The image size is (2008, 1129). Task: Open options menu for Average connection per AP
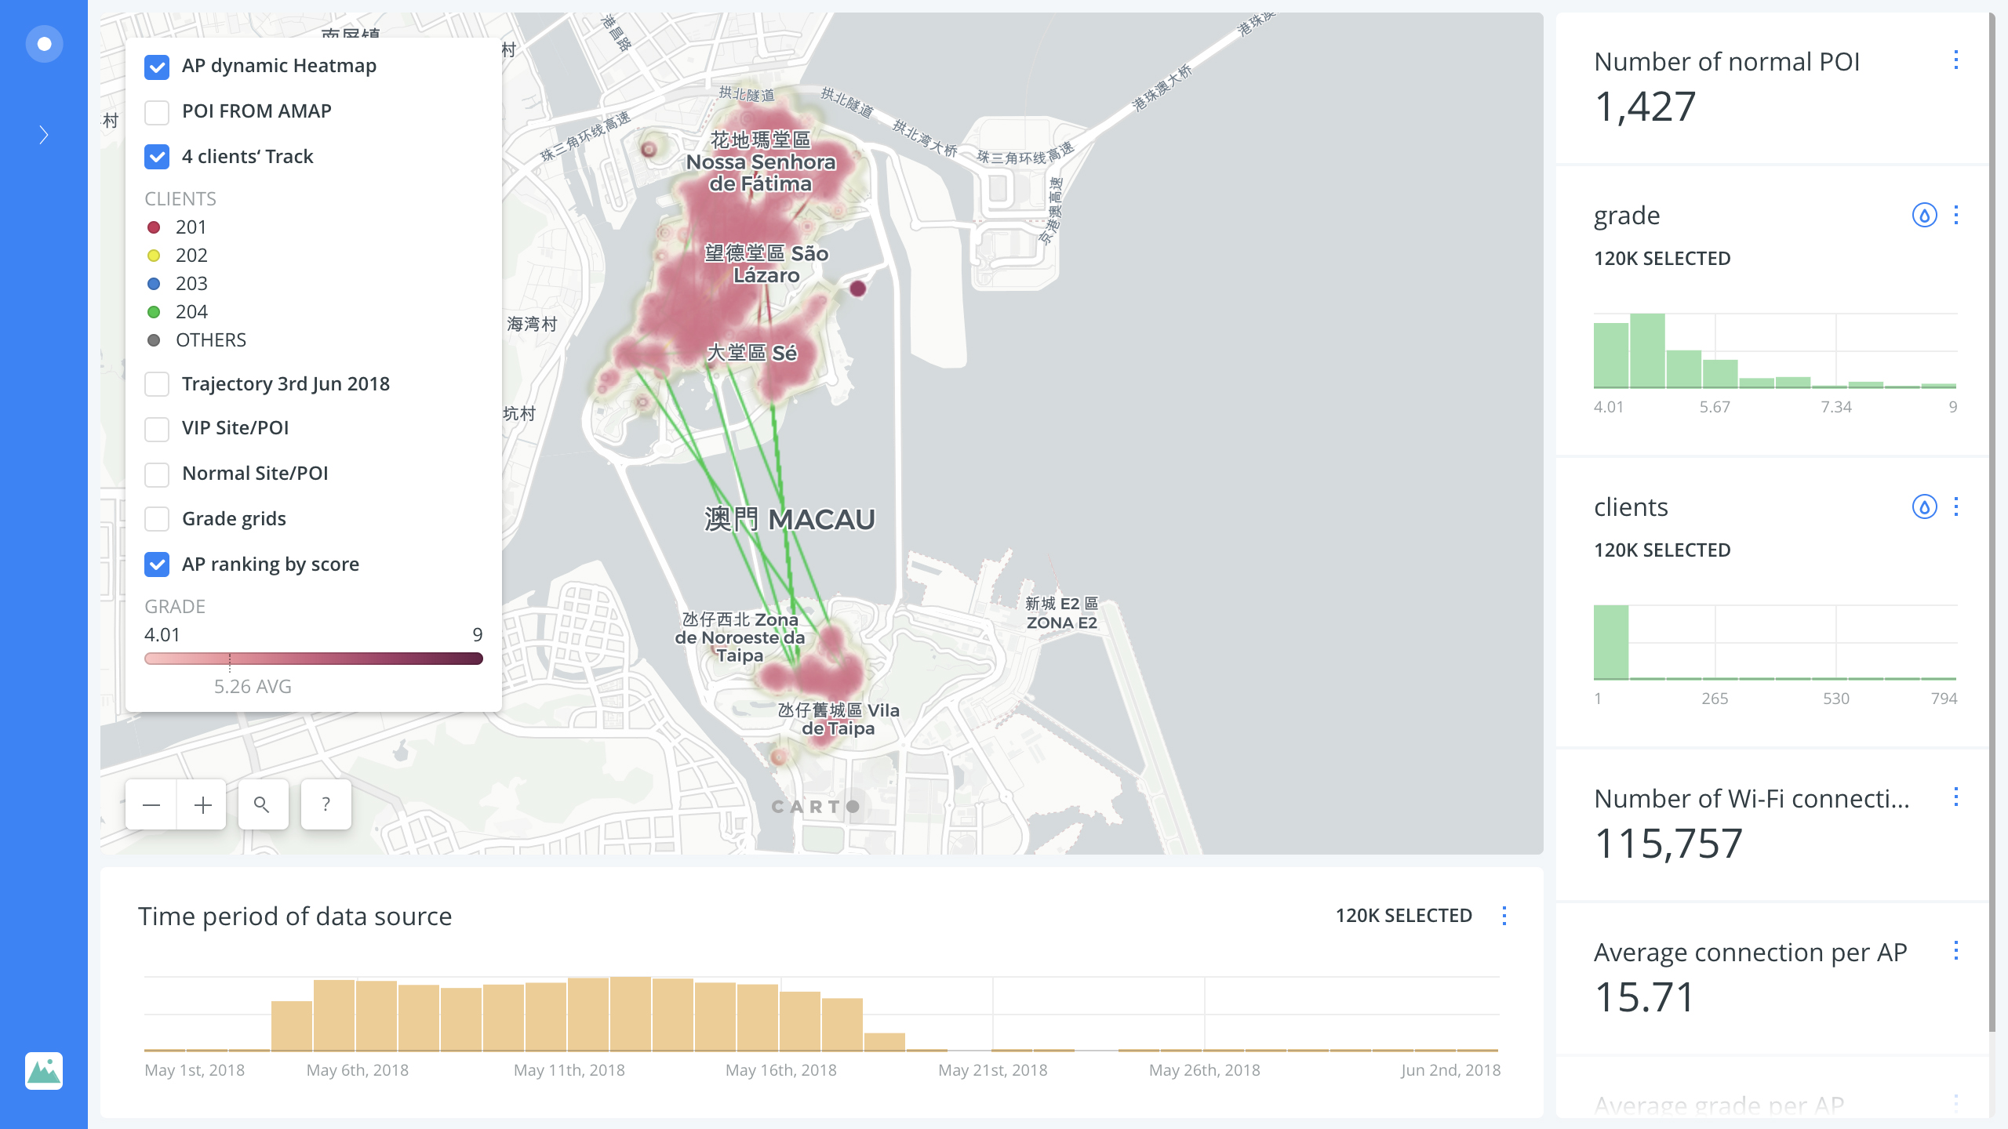1955,951
